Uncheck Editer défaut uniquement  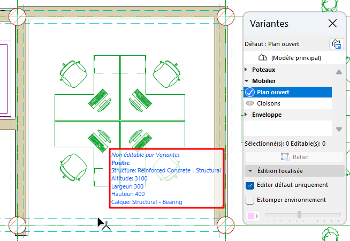coord(250,186)
